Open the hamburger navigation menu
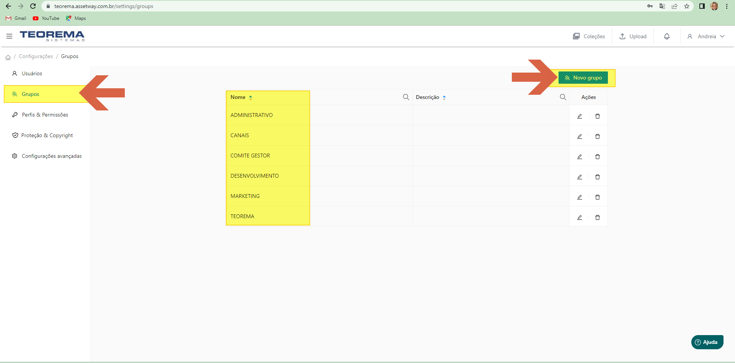735x363 pixels. (x=10, y=36)
